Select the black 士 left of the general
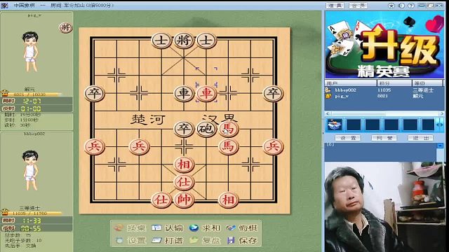The height and width of the screenshot is (252, 449). pos(161,41)
